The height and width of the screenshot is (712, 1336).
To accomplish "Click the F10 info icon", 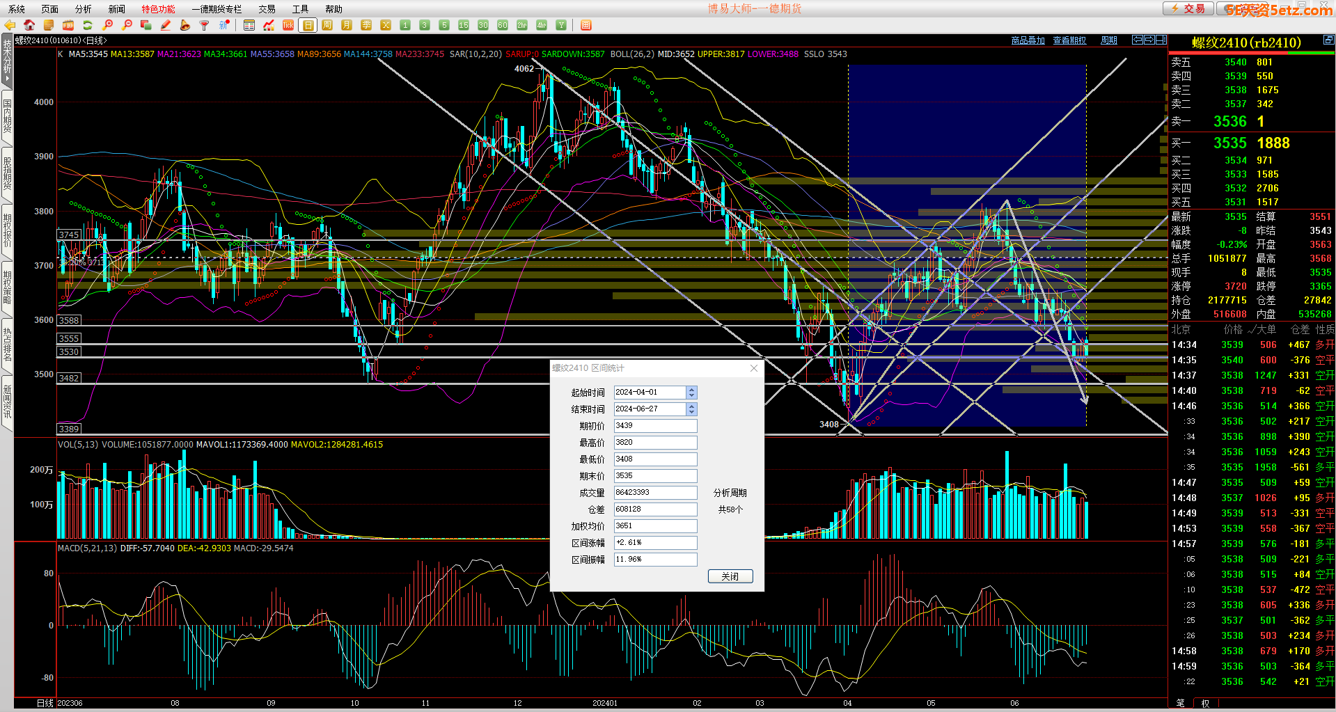I will 68,25.
